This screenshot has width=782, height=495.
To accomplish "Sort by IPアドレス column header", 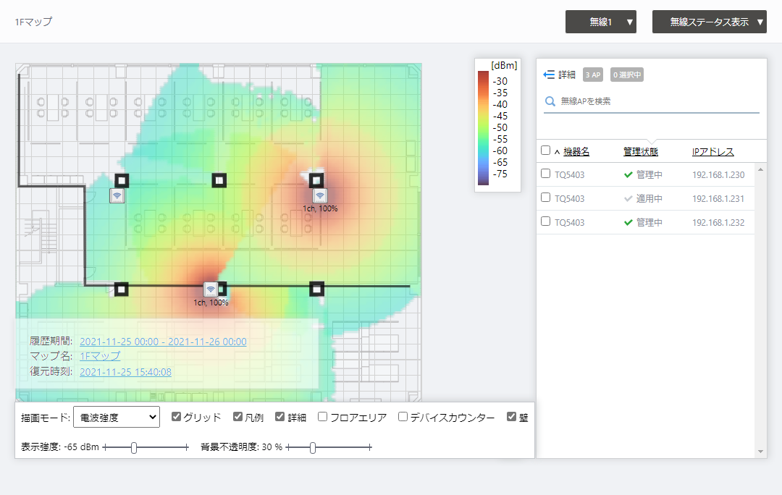I will [712, 151].
